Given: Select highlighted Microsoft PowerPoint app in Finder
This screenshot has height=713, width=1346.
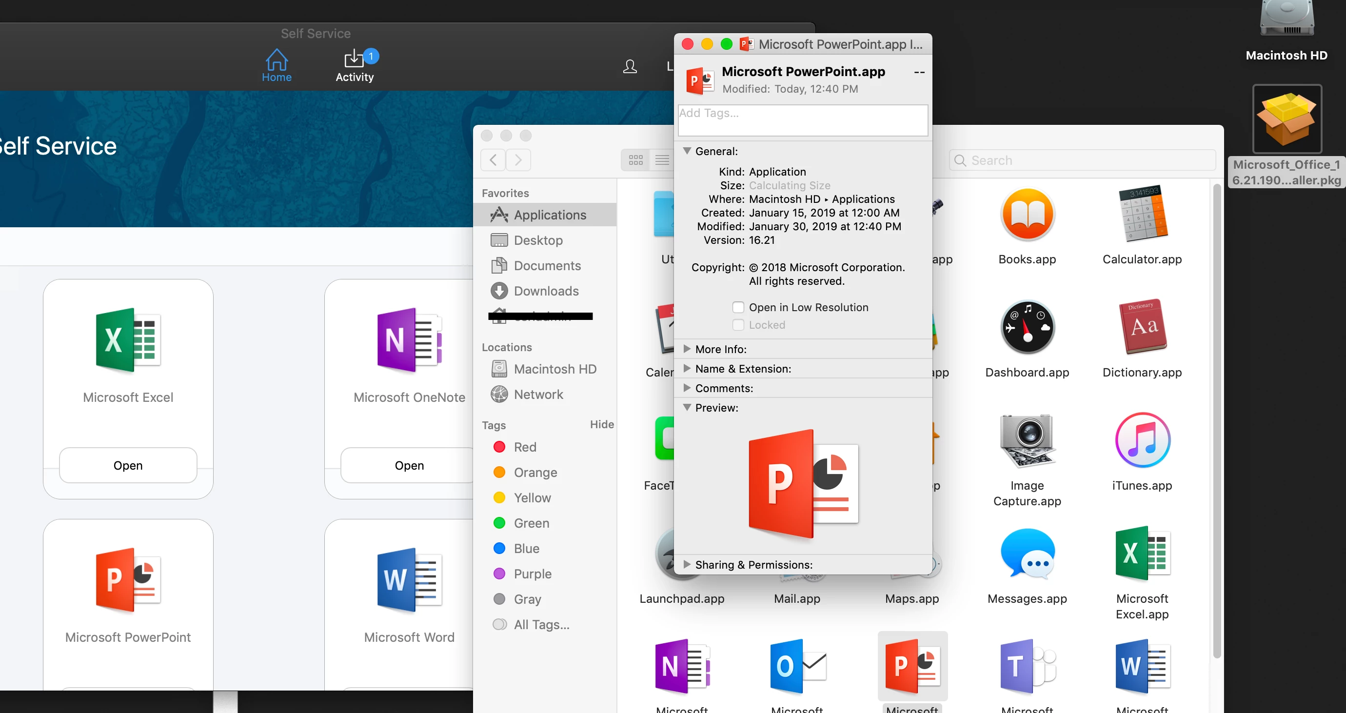Looking at the screenshot, I should 912,666.
